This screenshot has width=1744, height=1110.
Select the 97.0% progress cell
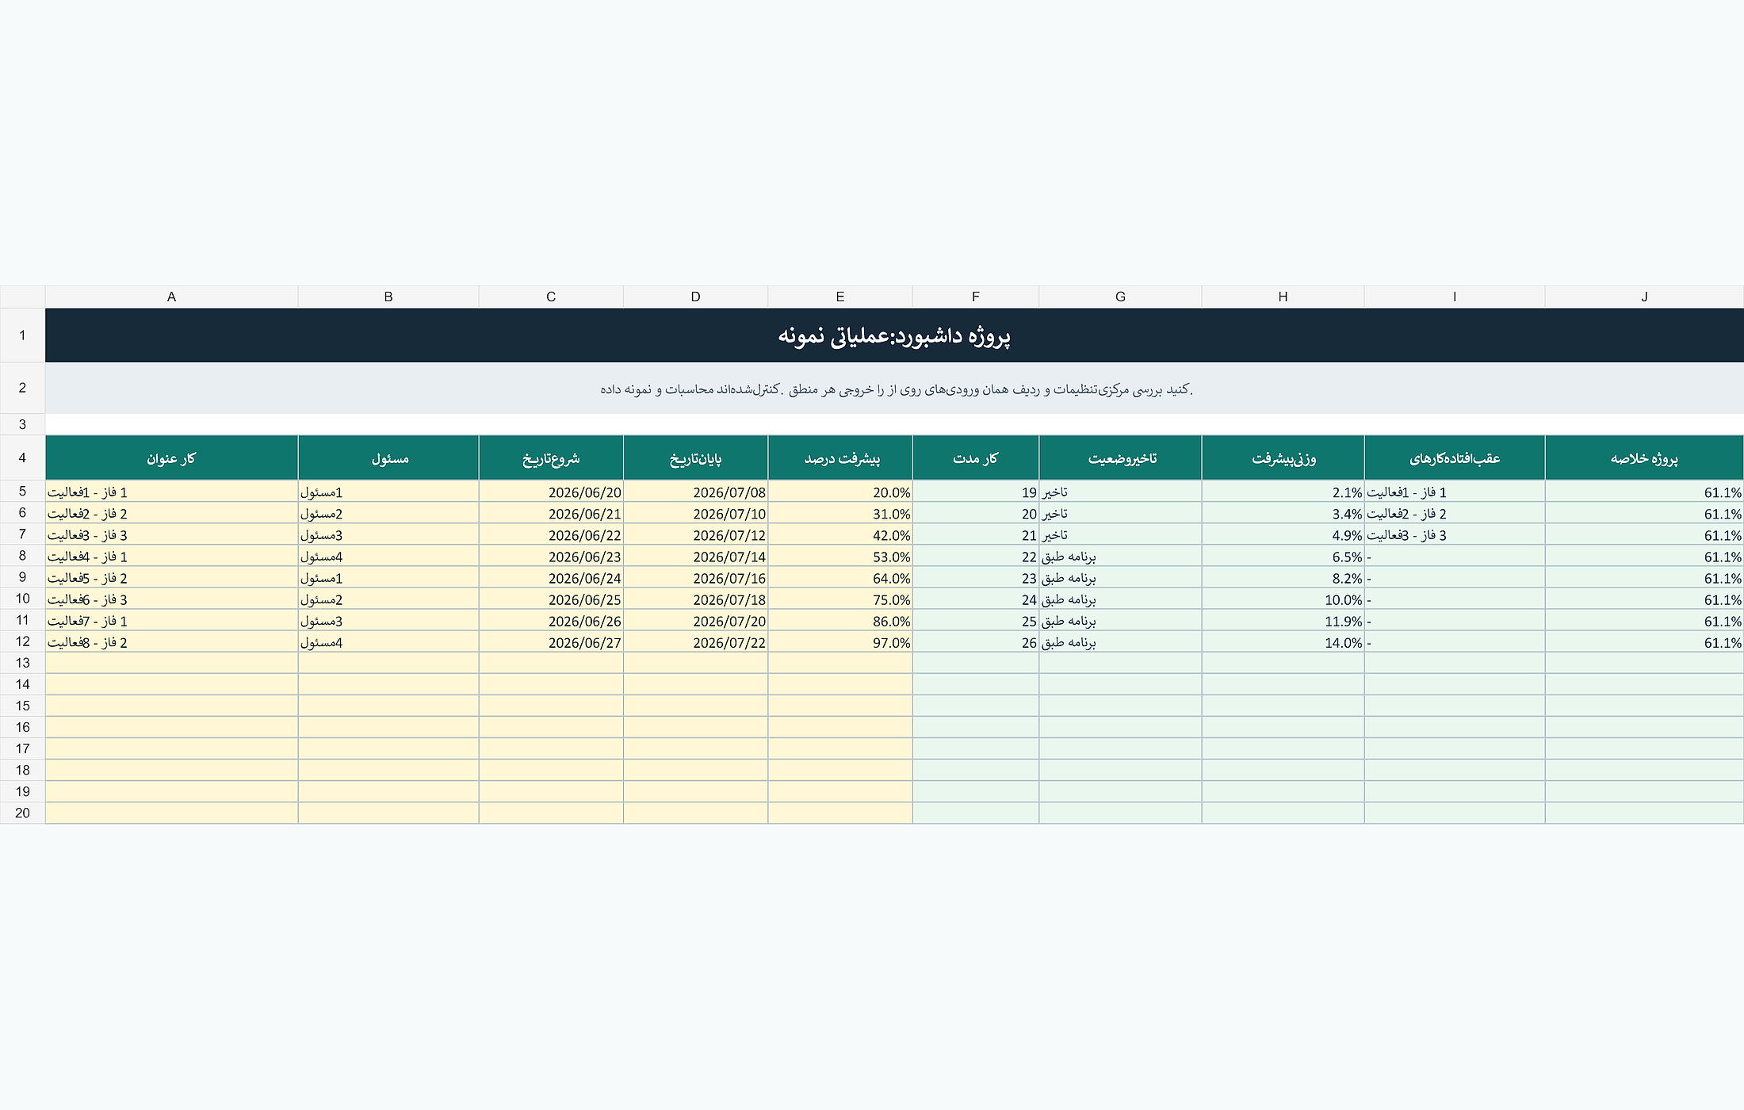point(840,642)
